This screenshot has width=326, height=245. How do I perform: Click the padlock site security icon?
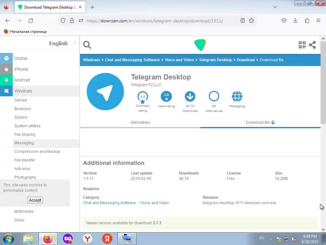[72, 20]
